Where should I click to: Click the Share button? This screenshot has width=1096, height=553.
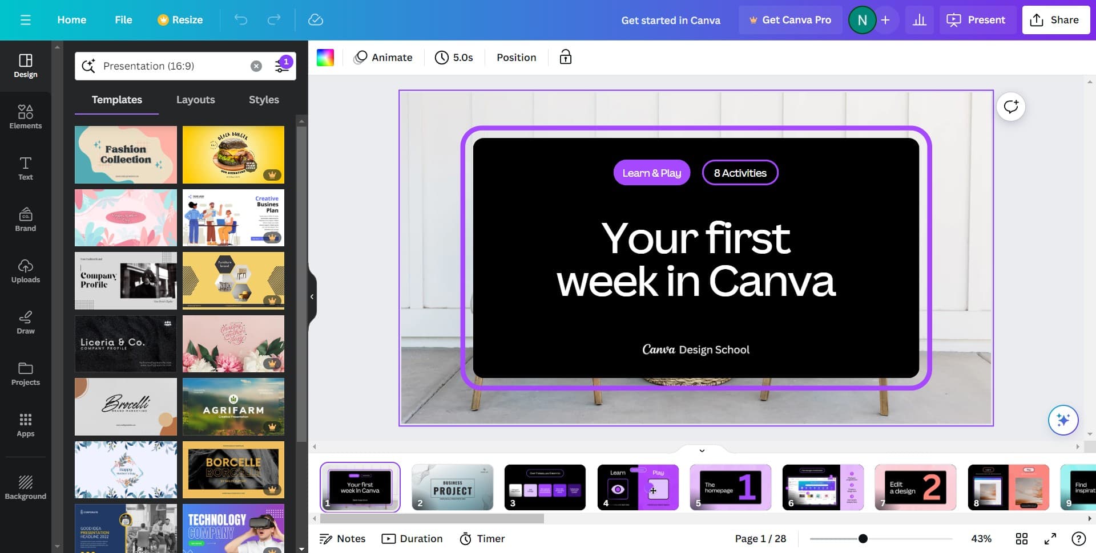click(1055, 20)
